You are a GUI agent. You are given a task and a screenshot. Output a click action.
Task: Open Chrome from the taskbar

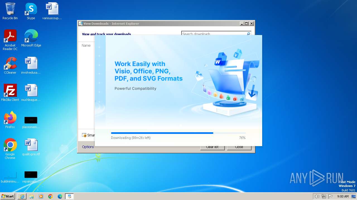(50, 196)
